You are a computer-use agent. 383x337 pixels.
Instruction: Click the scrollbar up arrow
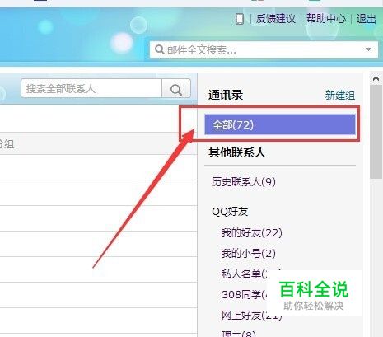(376, 79)
